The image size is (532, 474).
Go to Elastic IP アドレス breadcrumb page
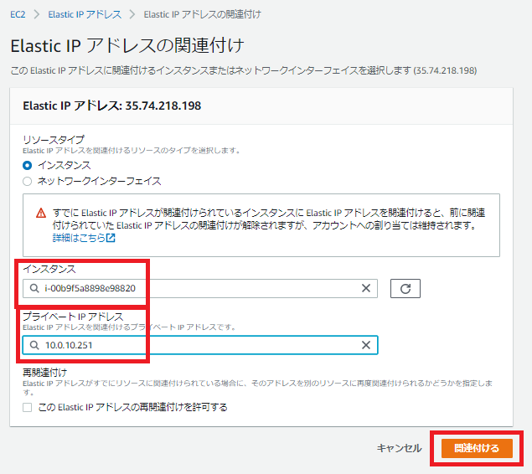click(x=85, y=14)
